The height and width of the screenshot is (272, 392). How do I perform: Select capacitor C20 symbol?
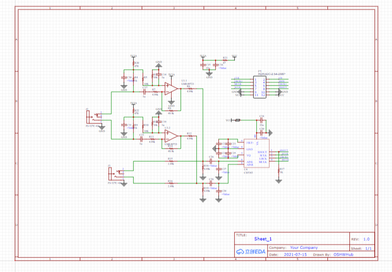(x=261, y=133)
